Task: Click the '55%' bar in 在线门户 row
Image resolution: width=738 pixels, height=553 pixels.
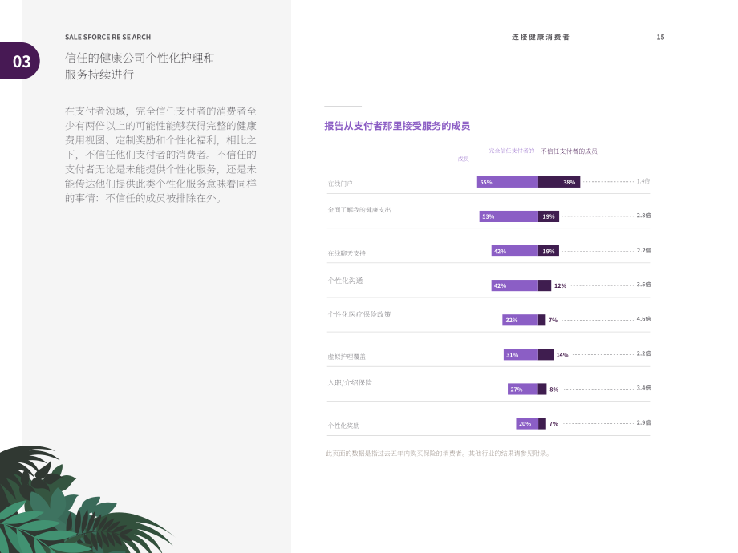Action: click(507, 182)
